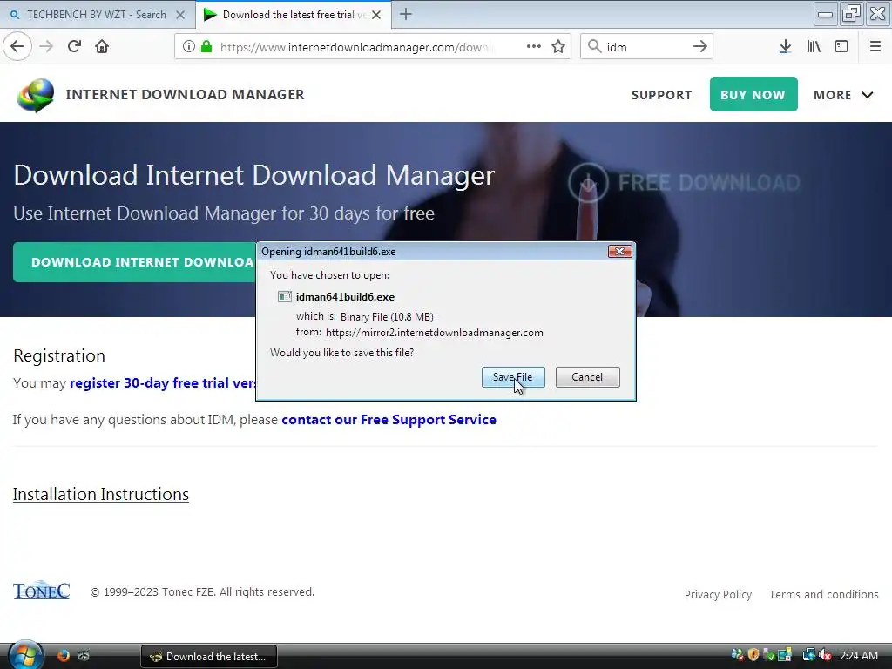Click the BUY NOW button
Viewport: 892px width, 669px height.
(x=753, y=94)
